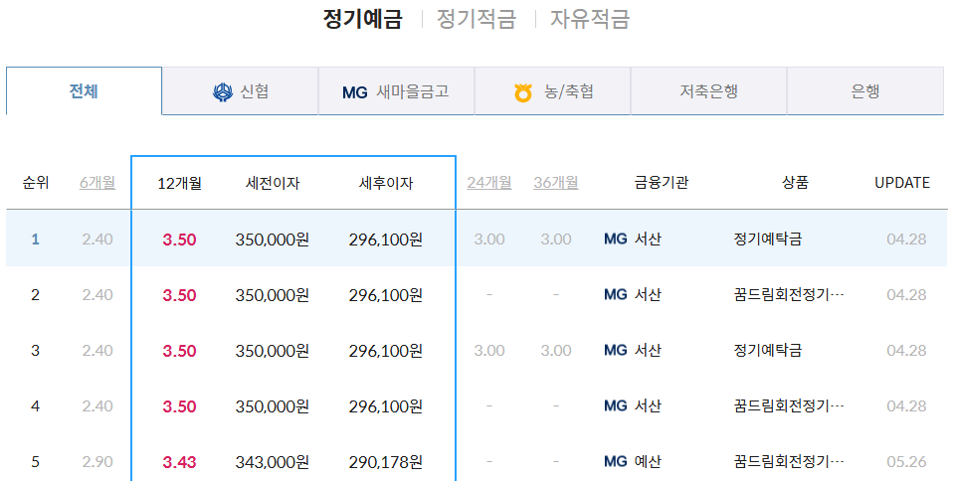The height and width of the screenshot is (481, 953).
Task: Open rank 4 product 꿈드림회전정기
Action: [789, 405]
